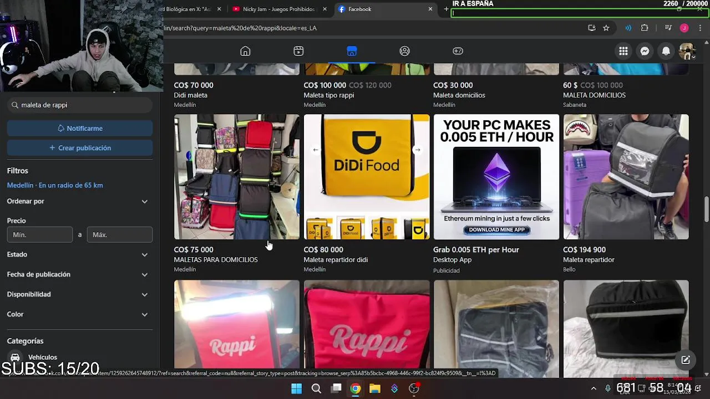Open Task View on taskbar
710x399 pixels.
click(336, 388)
